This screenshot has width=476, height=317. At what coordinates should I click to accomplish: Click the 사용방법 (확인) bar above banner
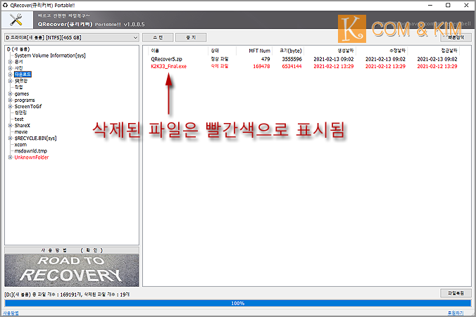[72, 250]
